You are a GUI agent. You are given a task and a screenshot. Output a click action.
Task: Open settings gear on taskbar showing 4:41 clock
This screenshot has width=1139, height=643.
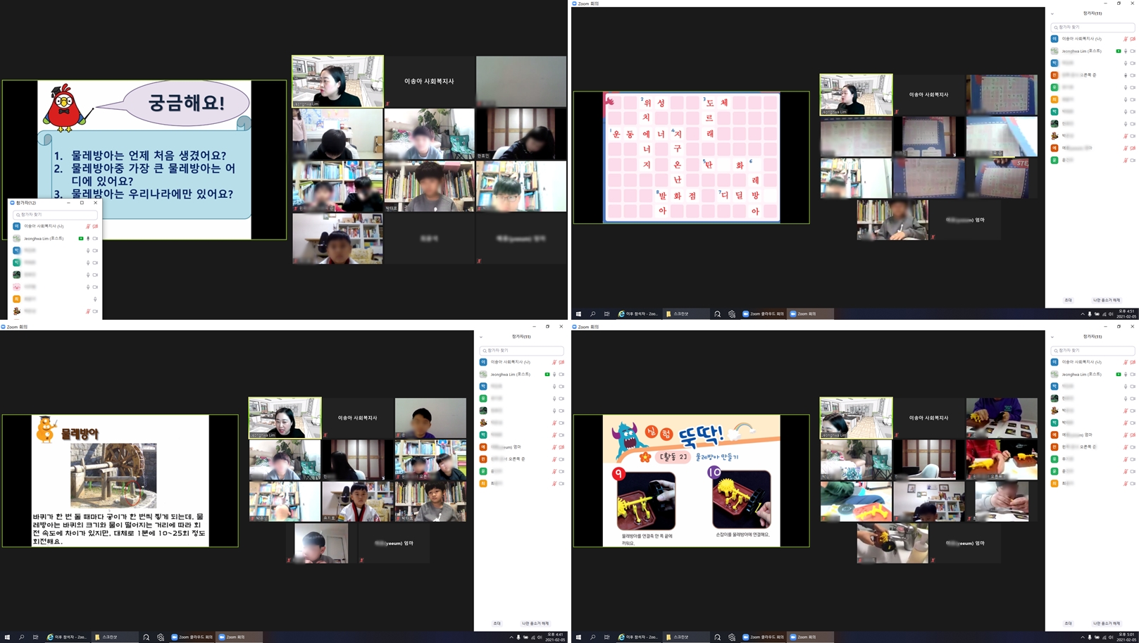161,637
